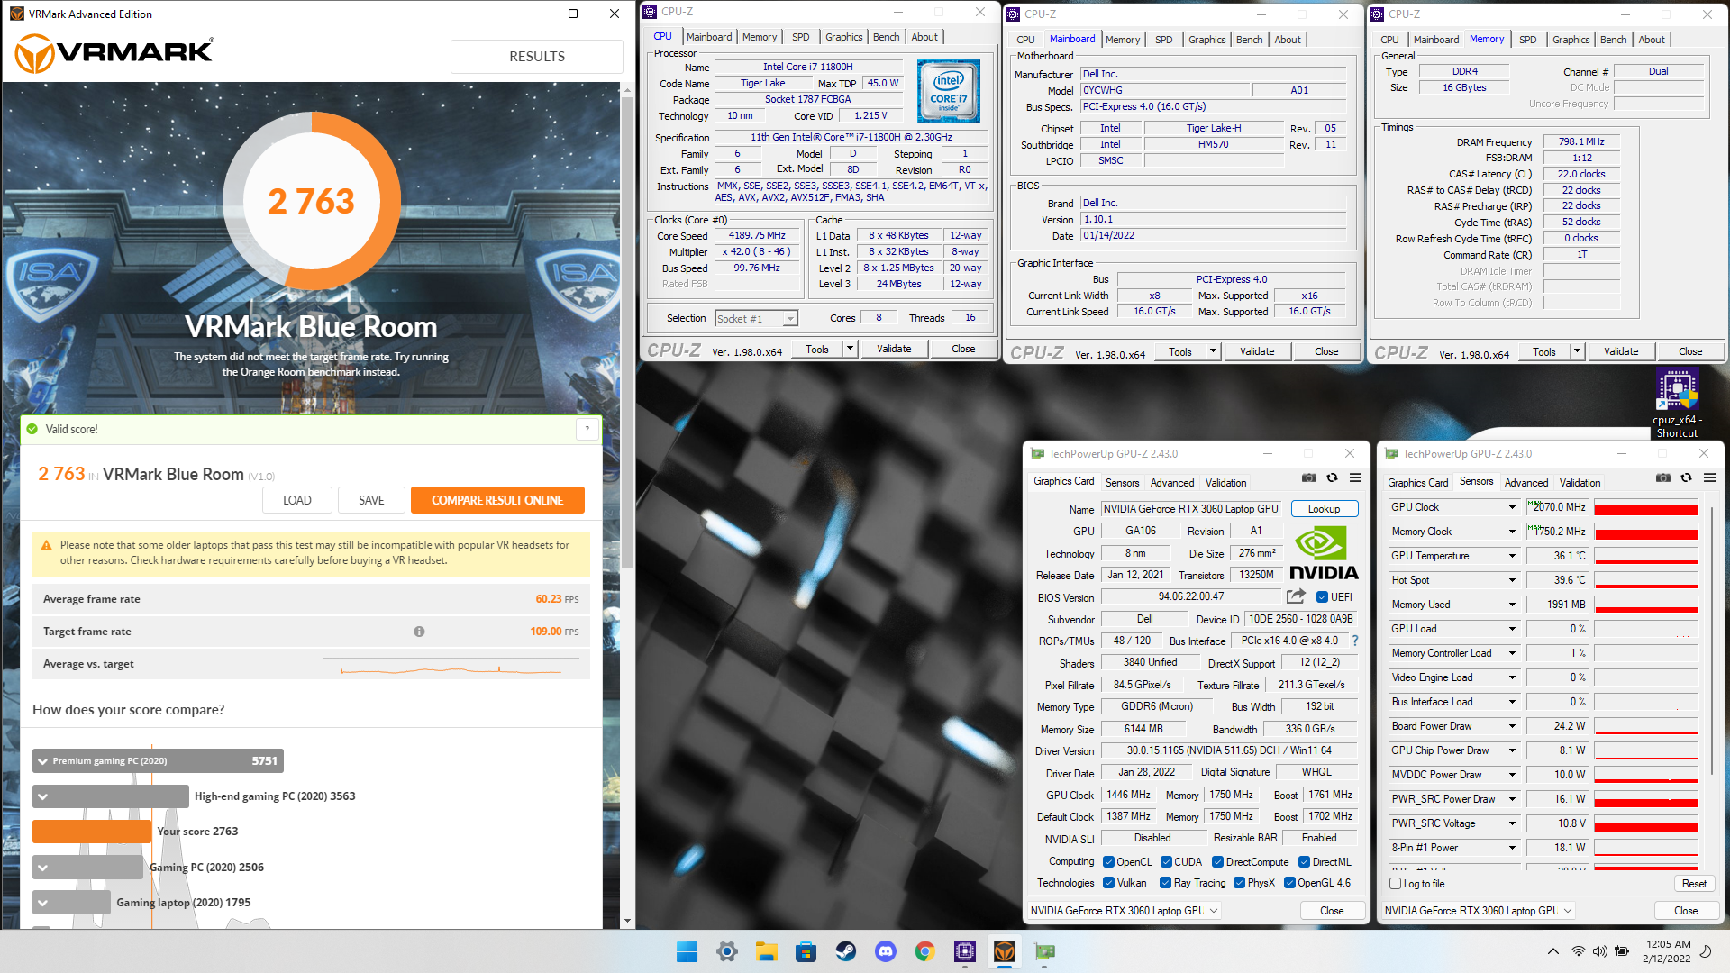The width and height of the screenshot is (1730, 973).
Task: Click camera icon in GPU-Z Sensors window
Action: pyautogui.click(x=1663, y=478)
